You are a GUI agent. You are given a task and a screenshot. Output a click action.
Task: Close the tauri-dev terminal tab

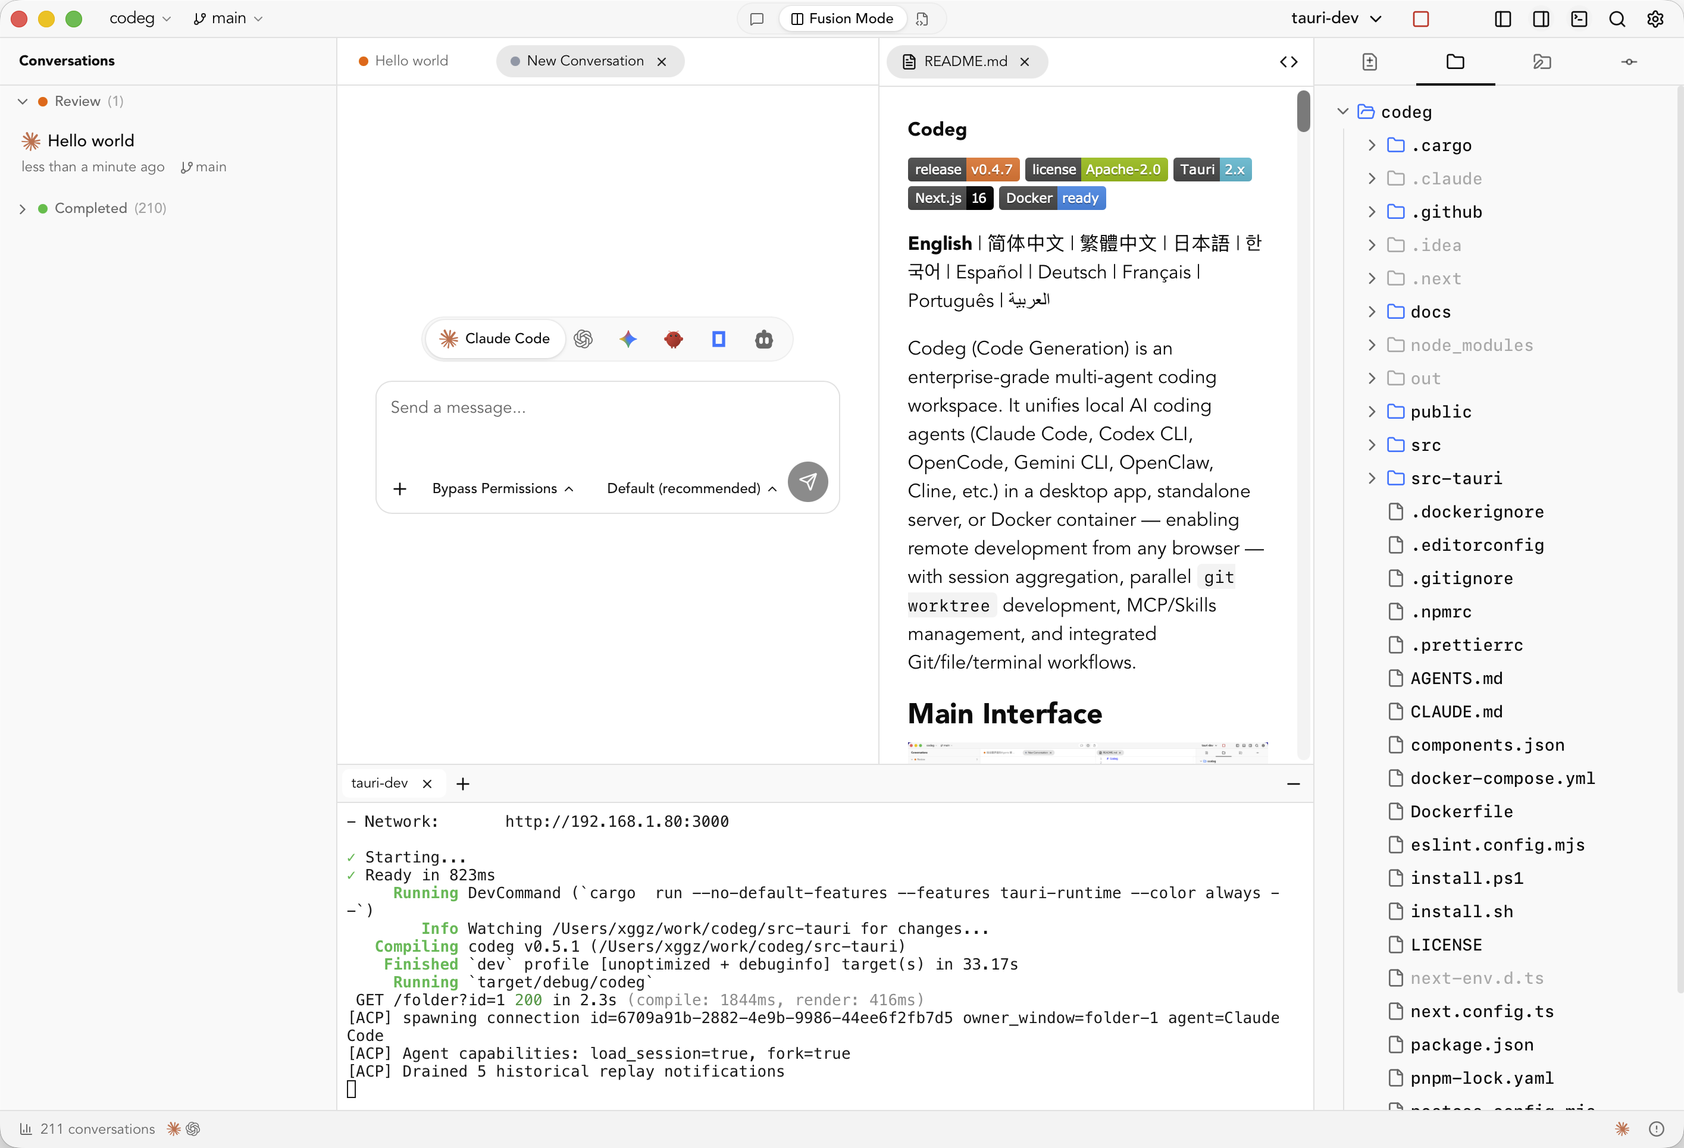pos(427,785)
